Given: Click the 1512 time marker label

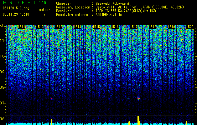Looking at the screenshot, I should [40, 27].
